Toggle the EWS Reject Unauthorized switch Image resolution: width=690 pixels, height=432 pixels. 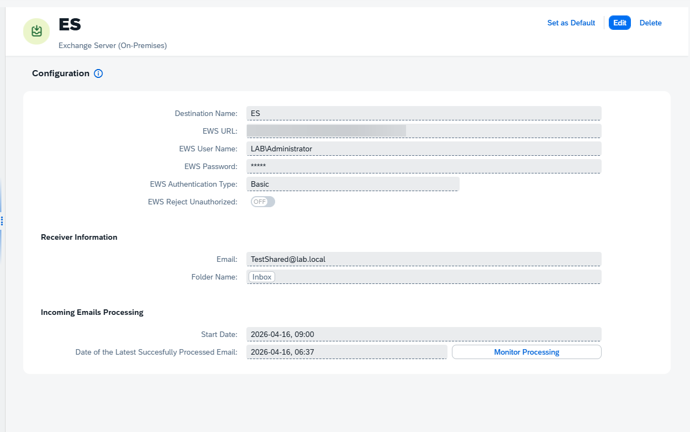pos(262,202)
